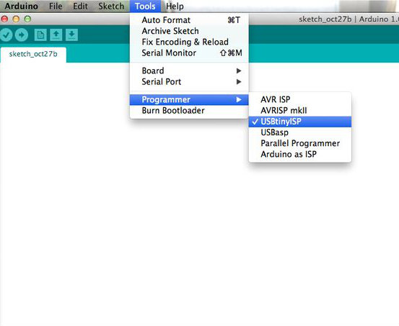Image resolution: width=399 pixels, height=326 pixels.
Task: Save the sketch with the Save icon
Action: click(71, 35)
